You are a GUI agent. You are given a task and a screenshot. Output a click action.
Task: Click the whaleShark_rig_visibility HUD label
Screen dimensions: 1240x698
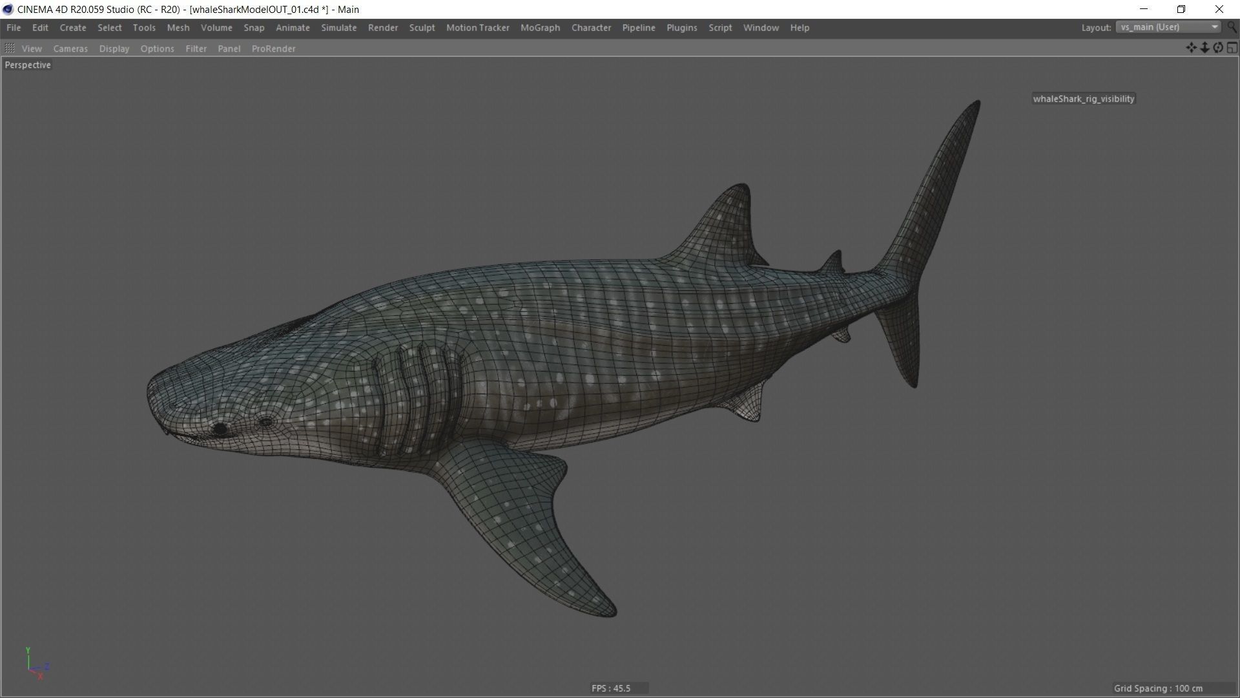pyautogui.click(x=1084, y=99)
